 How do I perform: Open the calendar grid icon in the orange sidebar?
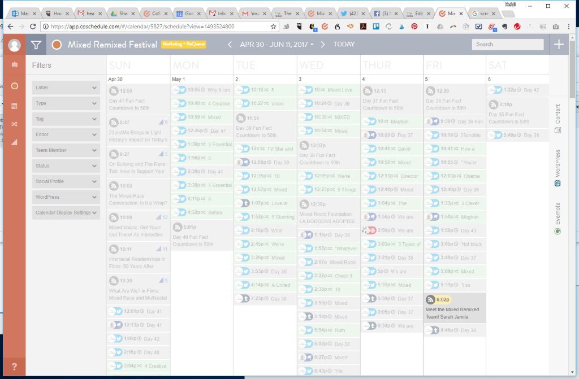point(14,106)
